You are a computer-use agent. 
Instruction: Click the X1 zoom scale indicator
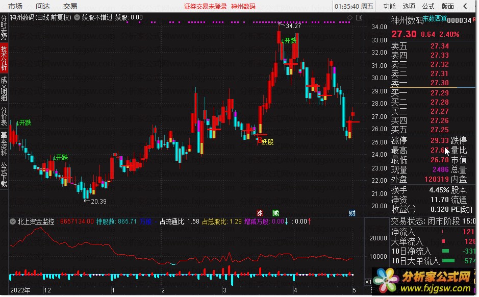click(x=368, y=282)
